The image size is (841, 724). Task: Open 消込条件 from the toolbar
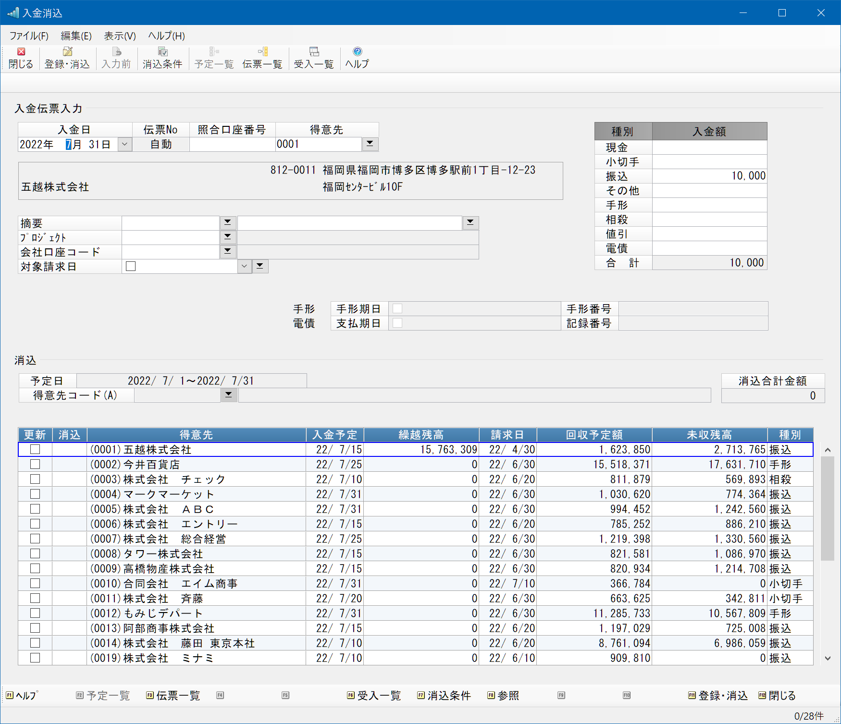[x=162, y=58]
